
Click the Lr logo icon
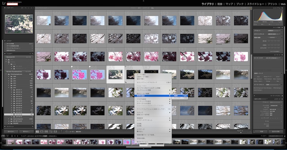[x=4, y=3]
